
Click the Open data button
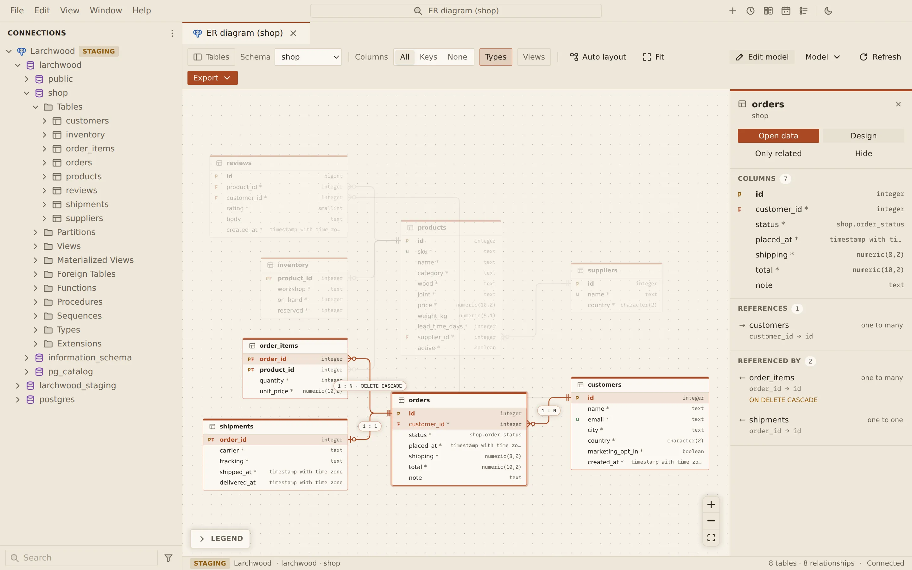click(x=778, y=136)
